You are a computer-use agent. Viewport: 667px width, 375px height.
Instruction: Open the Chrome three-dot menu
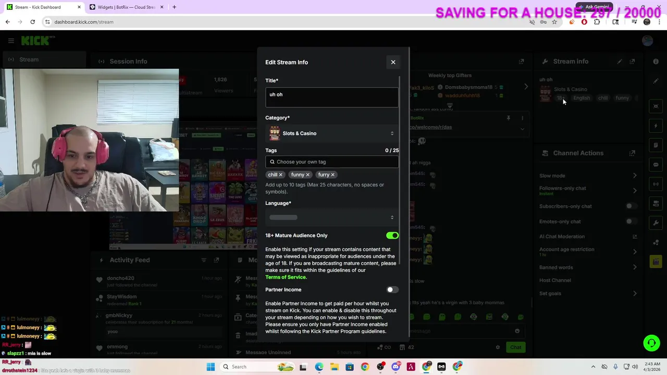coord(659,22)
